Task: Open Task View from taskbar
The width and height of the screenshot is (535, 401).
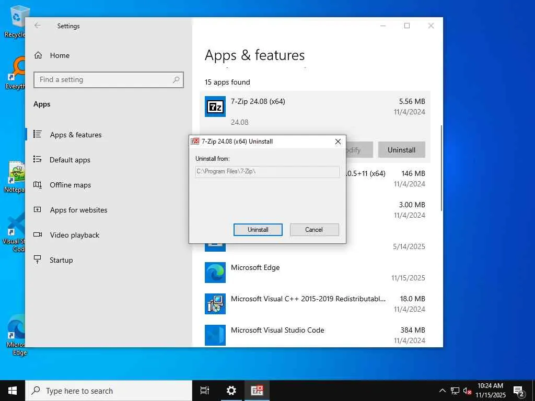Action: [205, 391]
